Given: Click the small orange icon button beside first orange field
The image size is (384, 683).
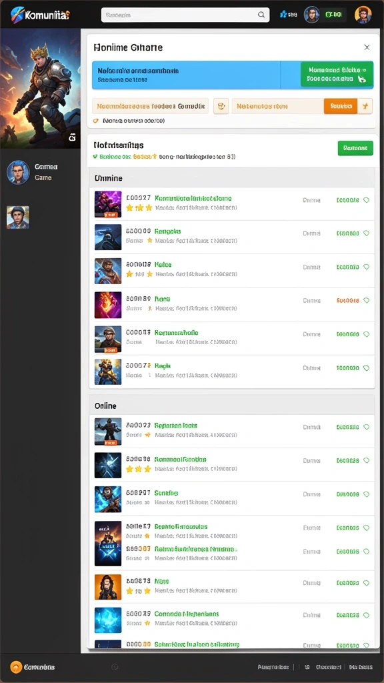Looking at the screenshot, I should tap(221, 106).
